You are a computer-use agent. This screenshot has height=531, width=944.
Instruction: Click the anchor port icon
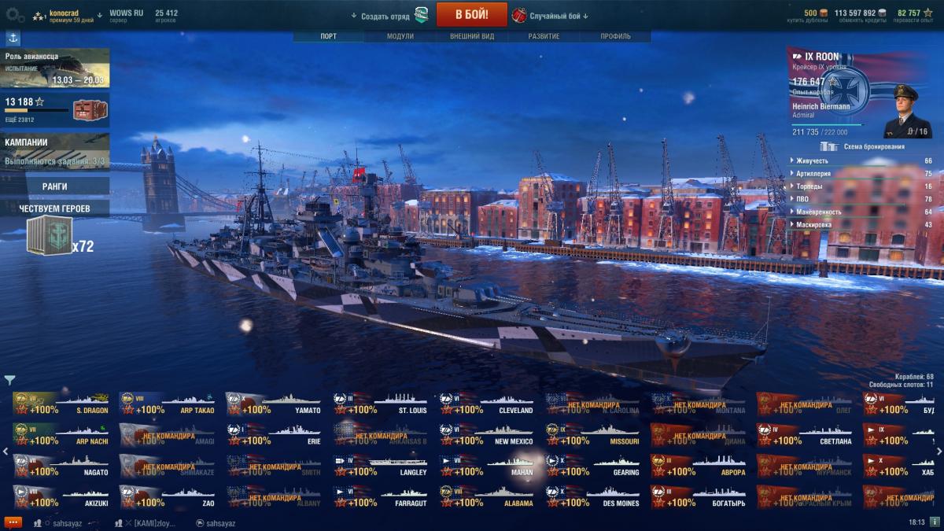pyautogui.click(x=13, y=38)
